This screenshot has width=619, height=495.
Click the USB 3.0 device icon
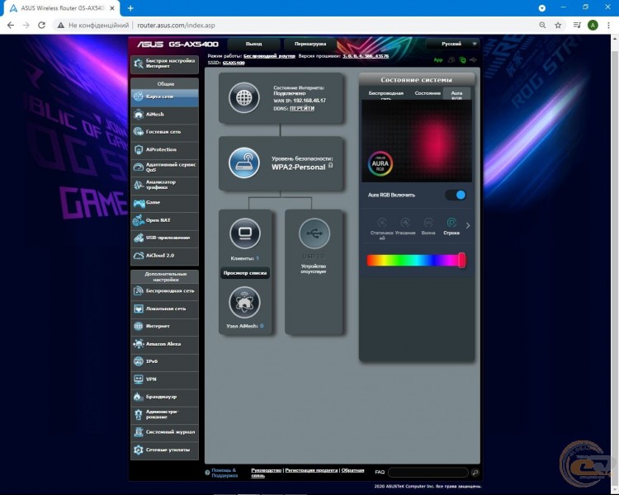point(314,233)
